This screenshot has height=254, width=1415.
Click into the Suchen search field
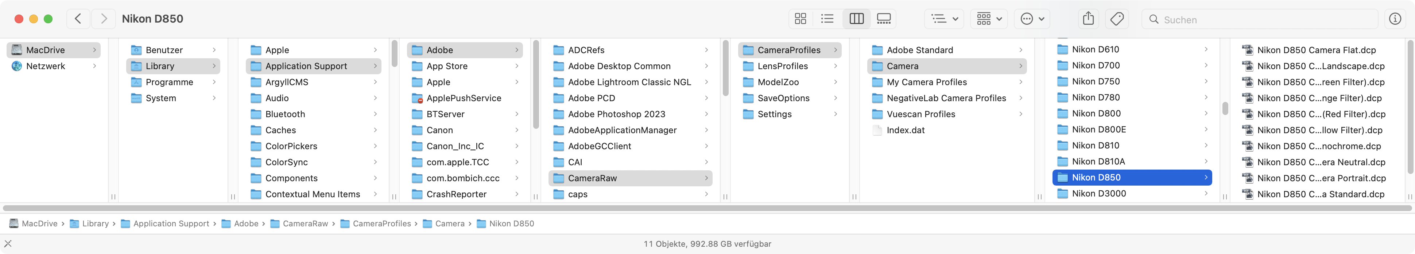[x=1260, y=20]
